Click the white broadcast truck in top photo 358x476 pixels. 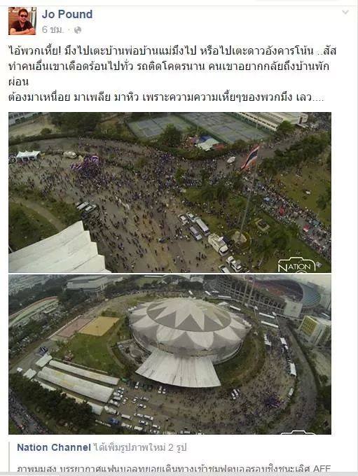(218, 244)
